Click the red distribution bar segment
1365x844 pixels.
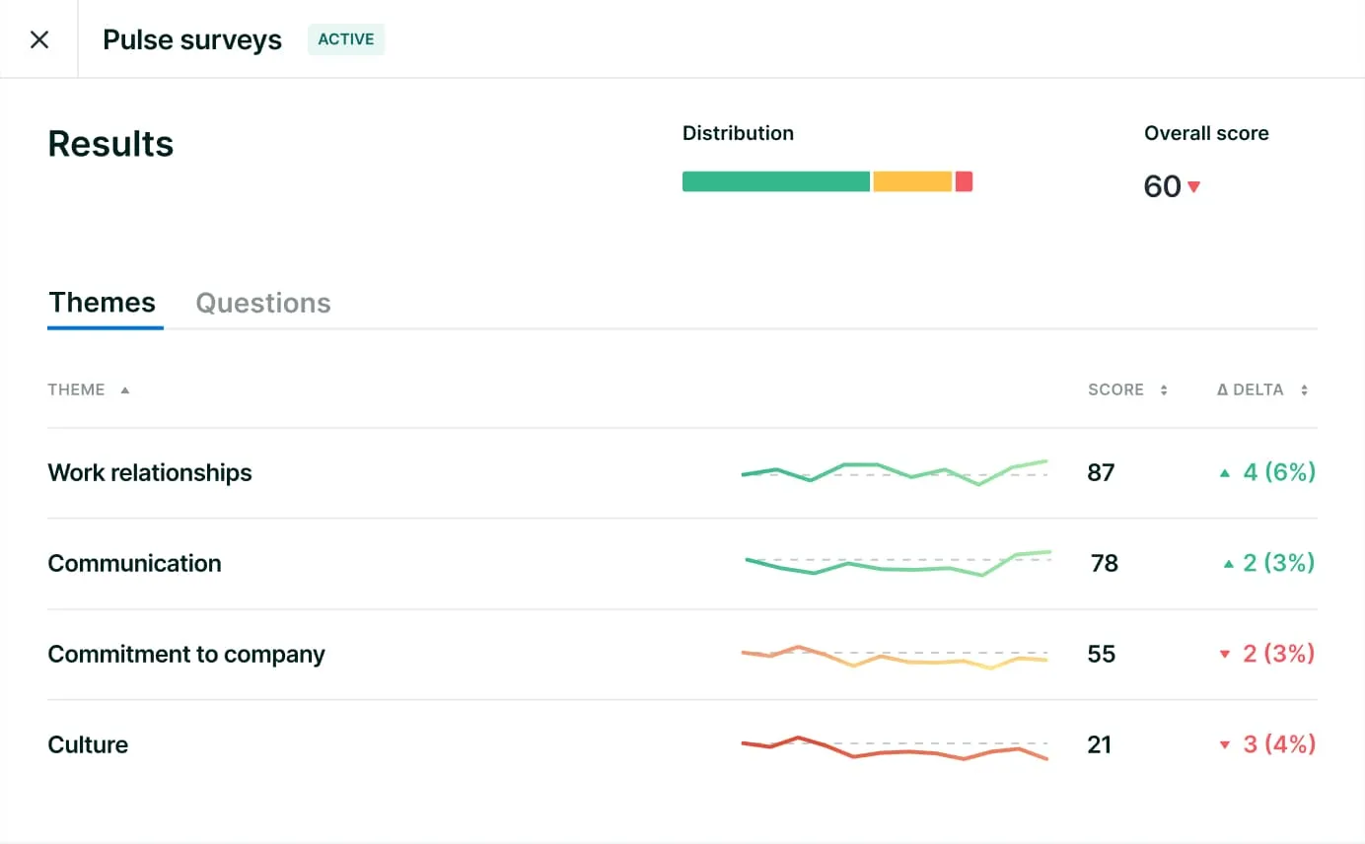(964, 181)
